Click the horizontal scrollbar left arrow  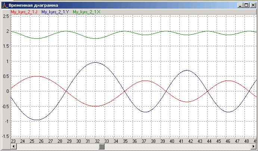point(13,146)
